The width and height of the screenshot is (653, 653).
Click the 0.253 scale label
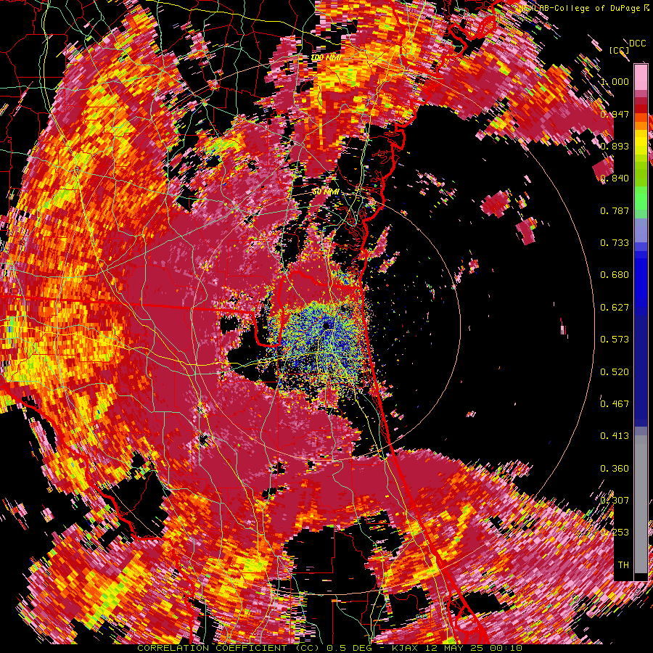pyautogui.click(x=615, y=533)
